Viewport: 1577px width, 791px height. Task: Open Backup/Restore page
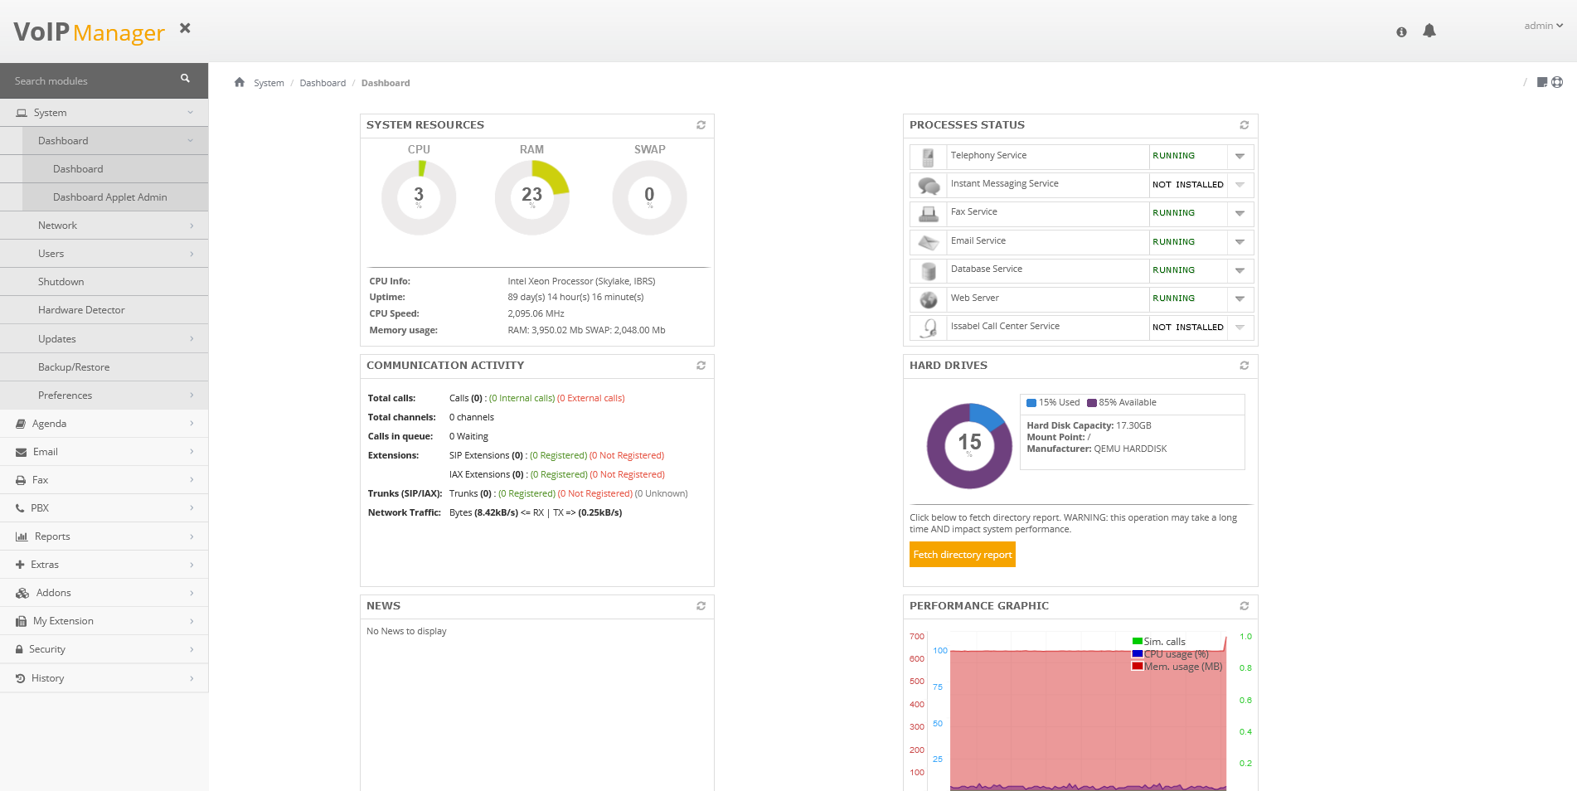point(74,367)
